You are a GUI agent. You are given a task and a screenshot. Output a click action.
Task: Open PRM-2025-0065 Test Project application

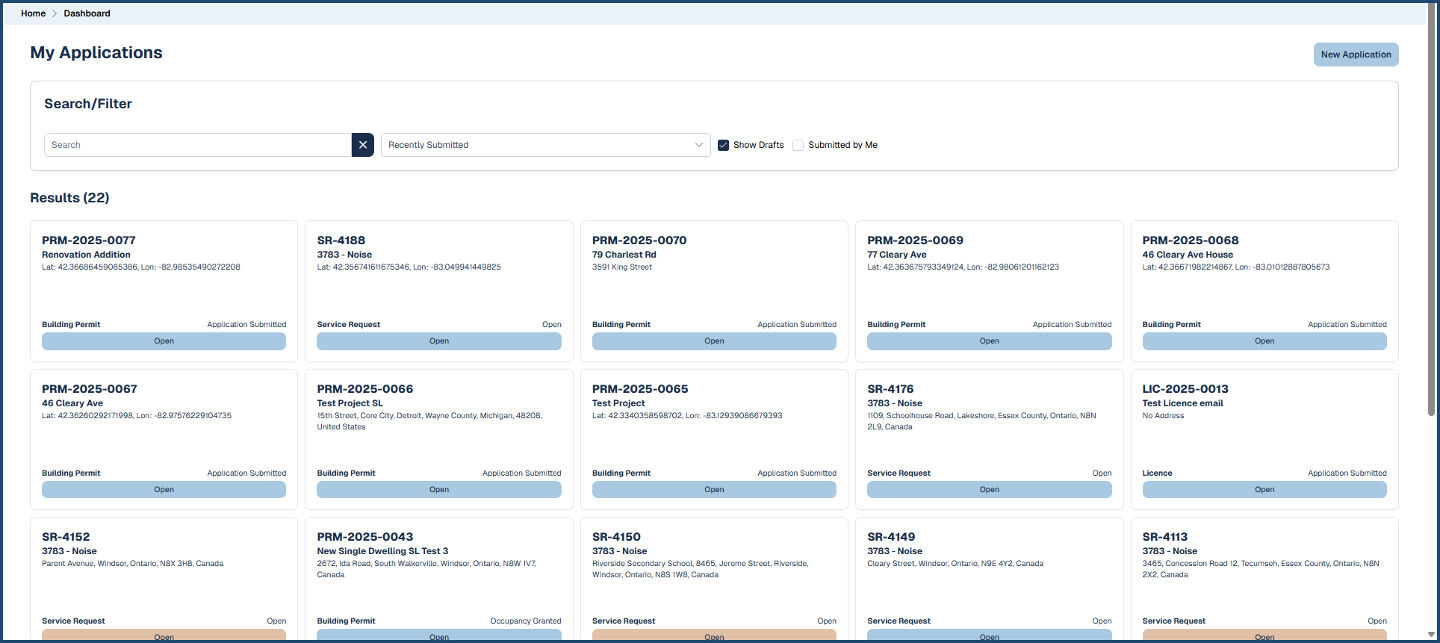coord(713,490)
